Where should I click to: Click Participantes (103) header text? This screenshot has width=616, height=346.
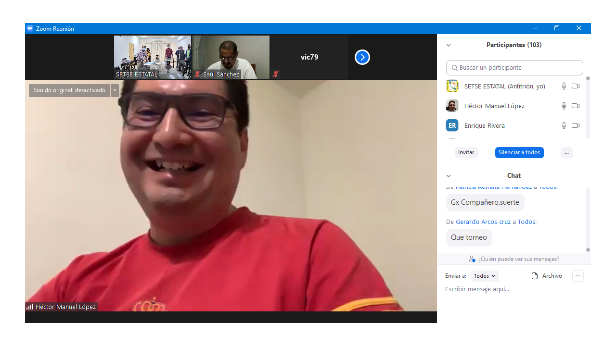[x=514, y=45]
